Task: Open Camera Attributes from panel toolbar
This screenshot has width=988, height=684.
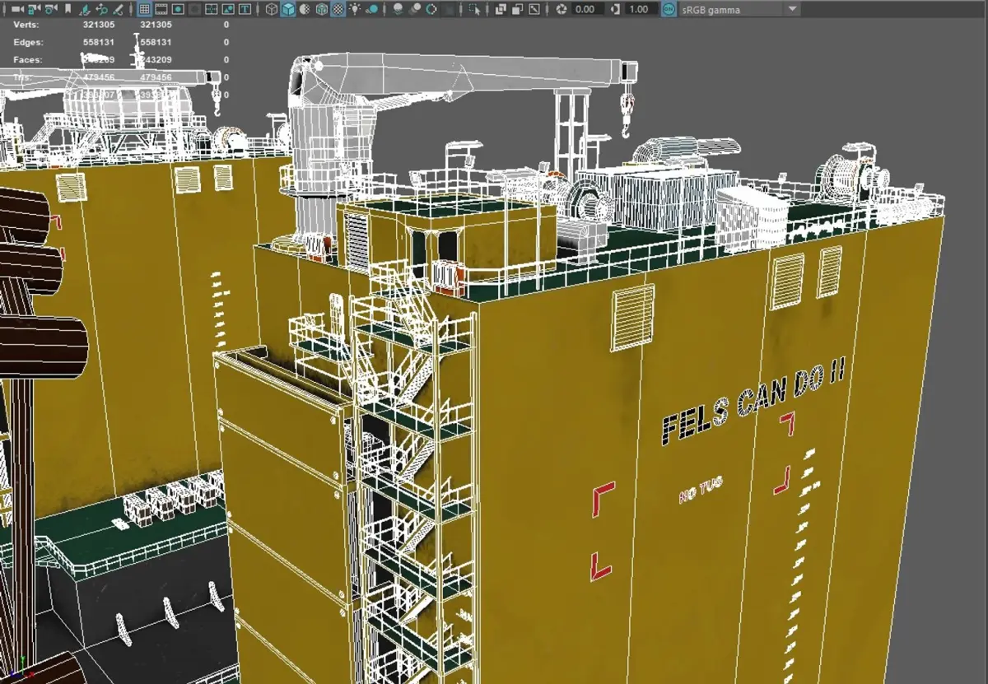Action: (x=51, y=9)
